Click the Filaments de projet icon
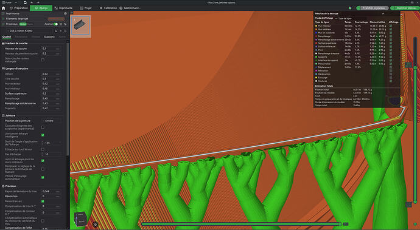This screenshot has width=420, height=230. click(x=3, y=19)
